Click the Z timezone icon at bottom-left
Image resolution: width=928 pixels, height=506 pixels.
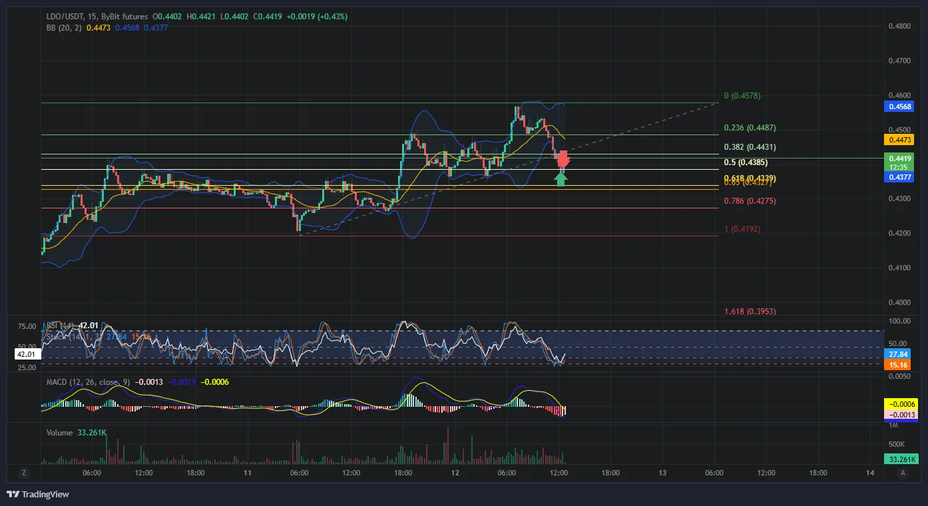pyautogui.click(x=24, y=473)
